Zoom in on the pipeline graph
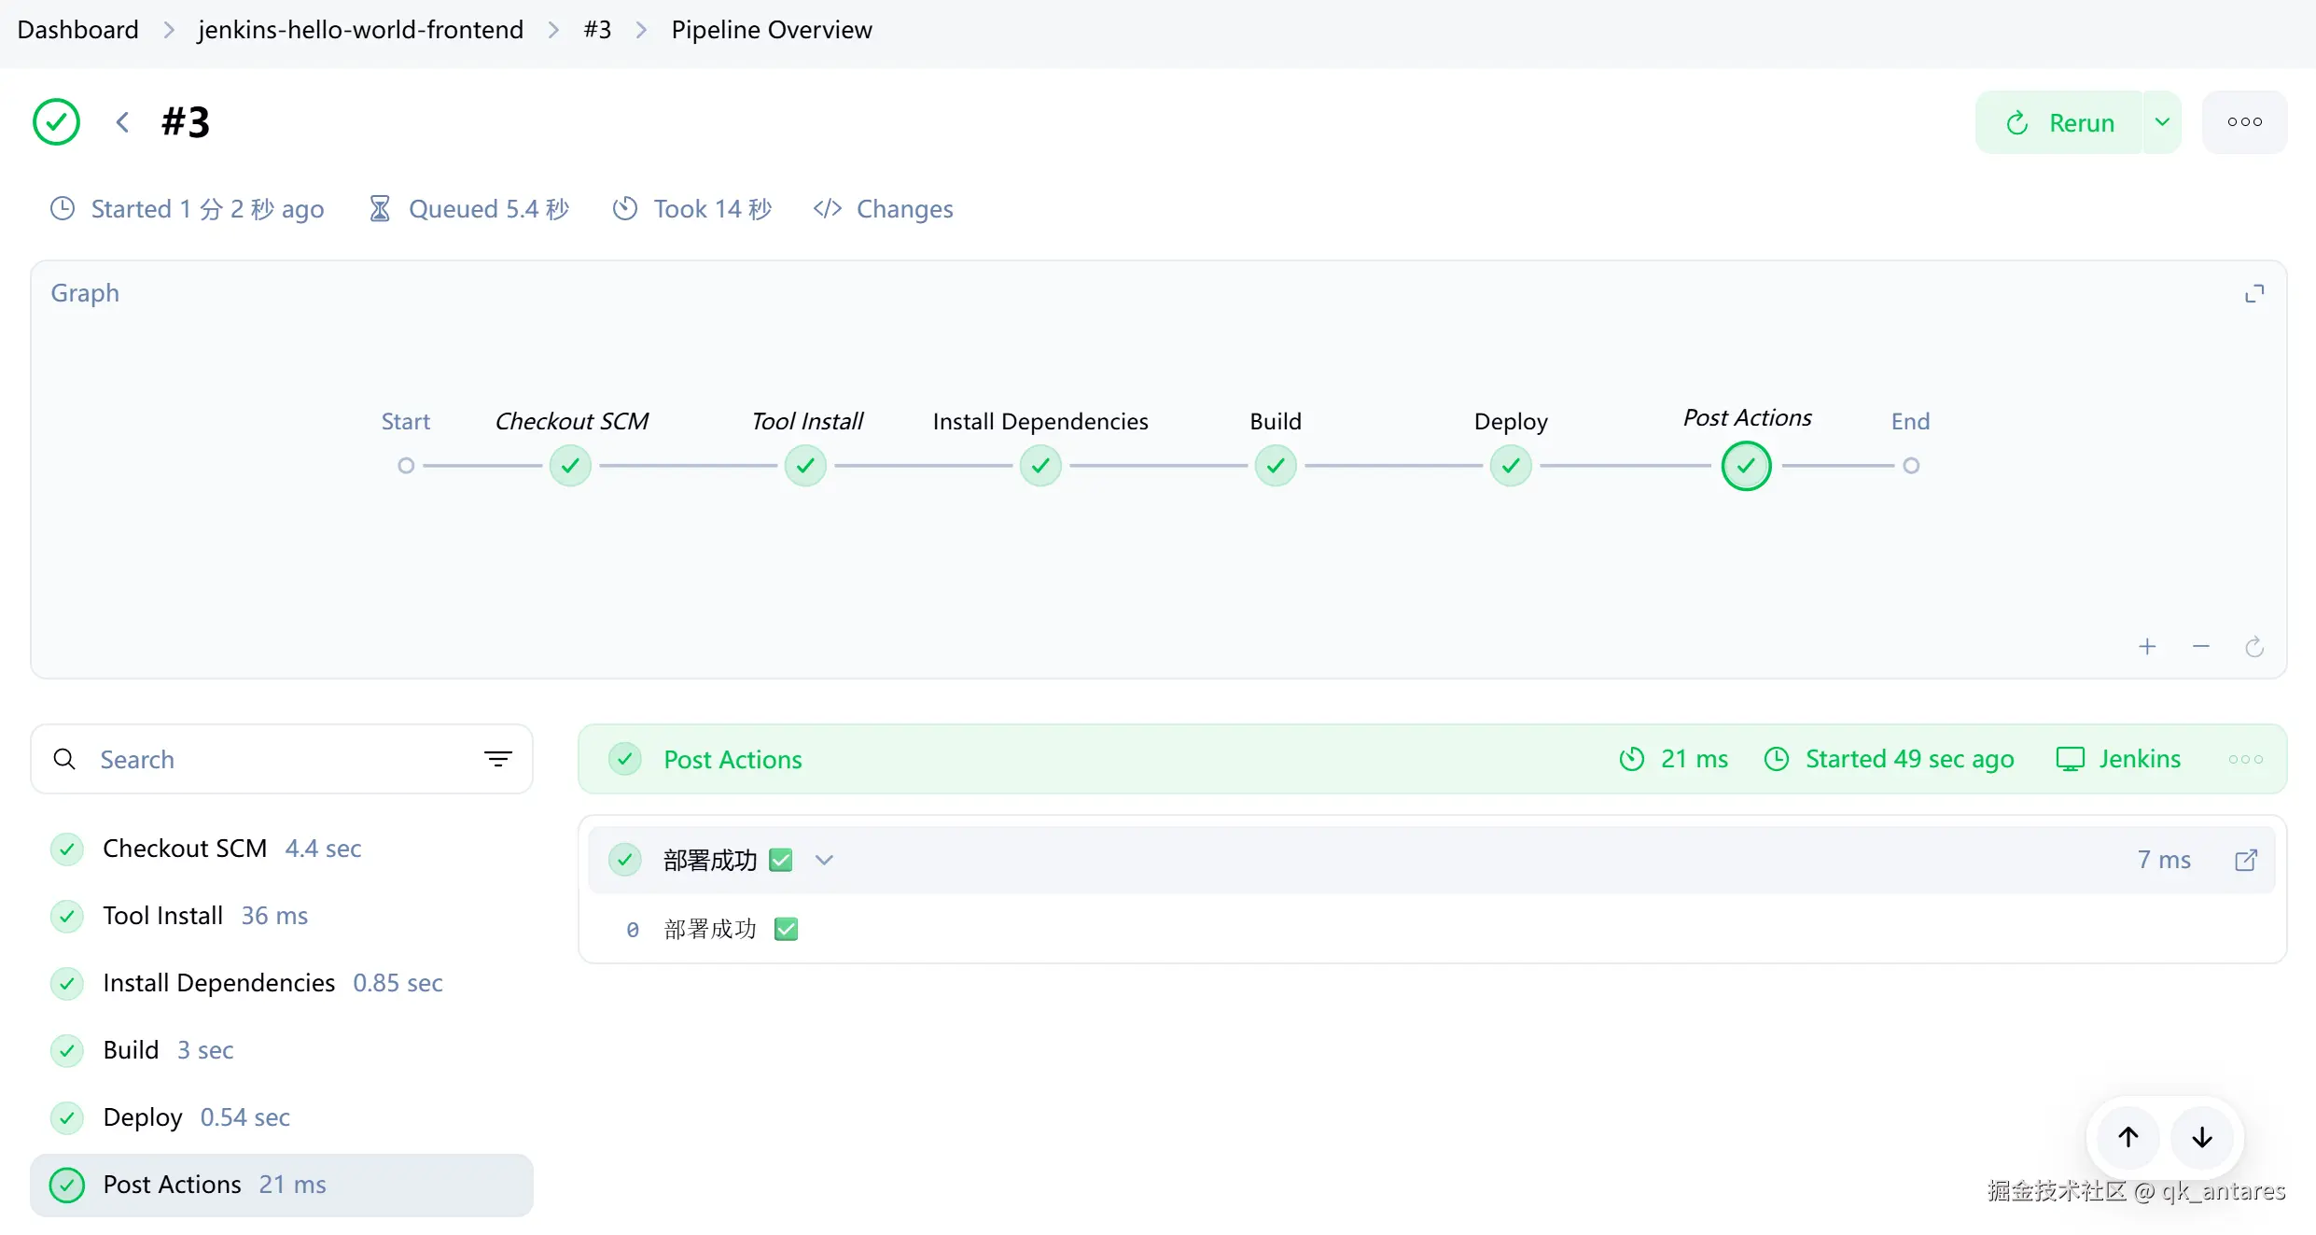The width and height of the screenshot is (2316, 1235). (2147, 647)
